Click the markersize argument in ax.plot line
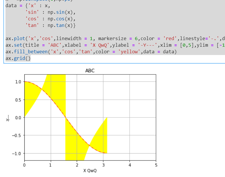225x177 pixels. point(118,39)
